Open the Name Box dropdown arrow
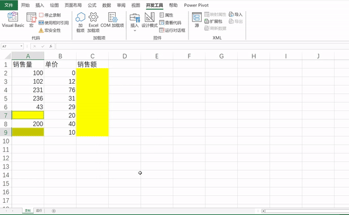The width and height of the screenshot is (349, 215). 22,46
